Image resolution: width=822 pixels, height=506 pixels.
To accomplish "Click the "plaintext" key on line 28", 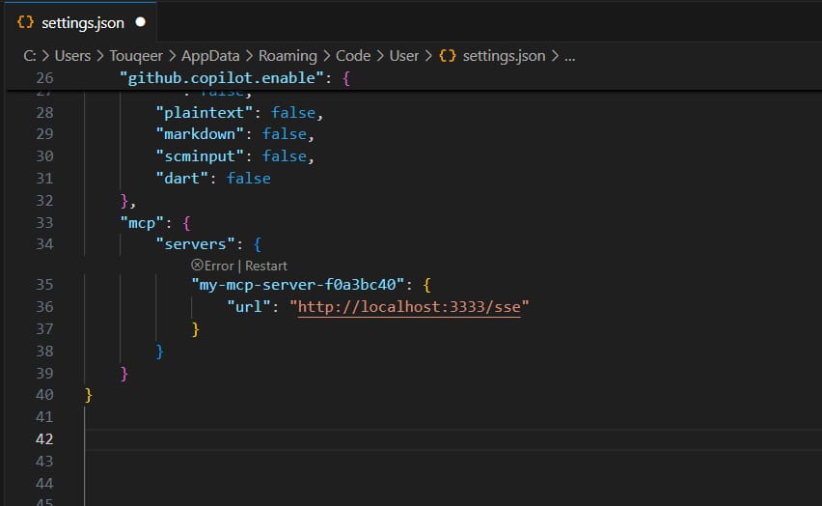I will coord(205,112).
